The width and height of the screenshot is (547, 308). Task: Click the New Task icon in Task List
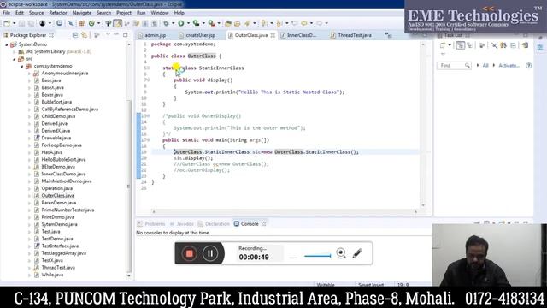pos(443,45)
